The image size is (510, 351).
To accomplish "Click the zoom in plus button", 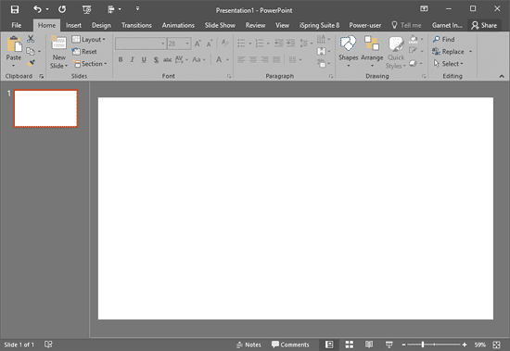I will pyautogui.click(x=465, y=345).
